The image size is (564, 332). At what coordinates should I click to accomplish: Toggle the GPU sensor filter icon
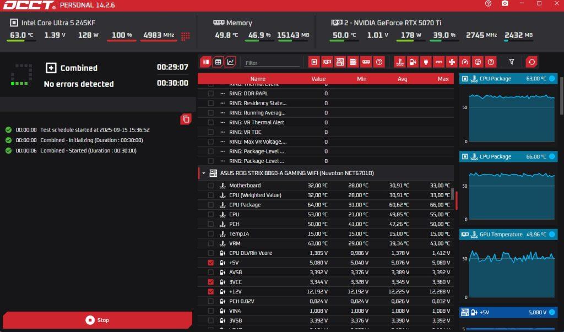click(x=327, y=62)
